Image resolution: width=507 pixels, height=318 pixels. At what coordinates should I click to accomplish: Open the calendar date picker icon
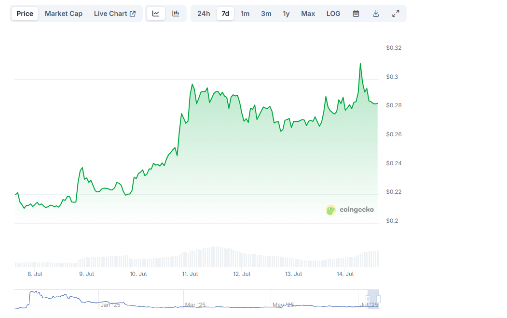coord(356,13)
